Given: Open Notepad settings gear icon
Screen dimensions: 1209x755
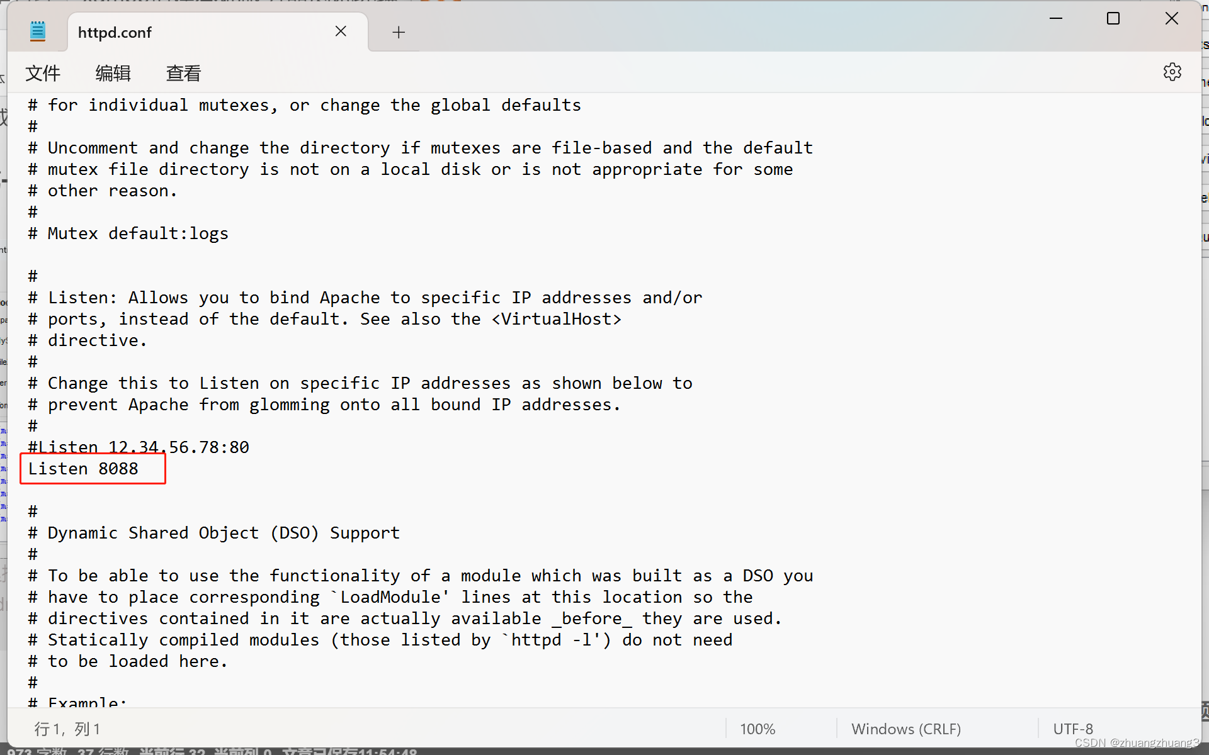Looking at the screenshot, I should click(x=1172, y=72).
